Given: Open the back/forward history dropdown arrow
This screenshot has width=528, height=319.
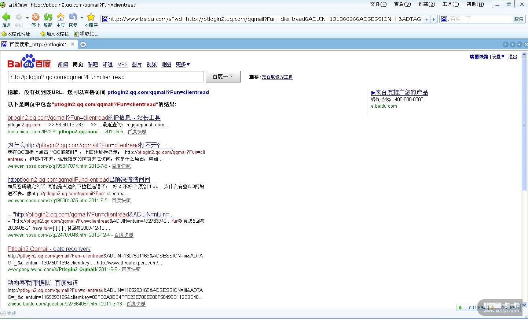Looking at the screenshot, I should (27, 18).
